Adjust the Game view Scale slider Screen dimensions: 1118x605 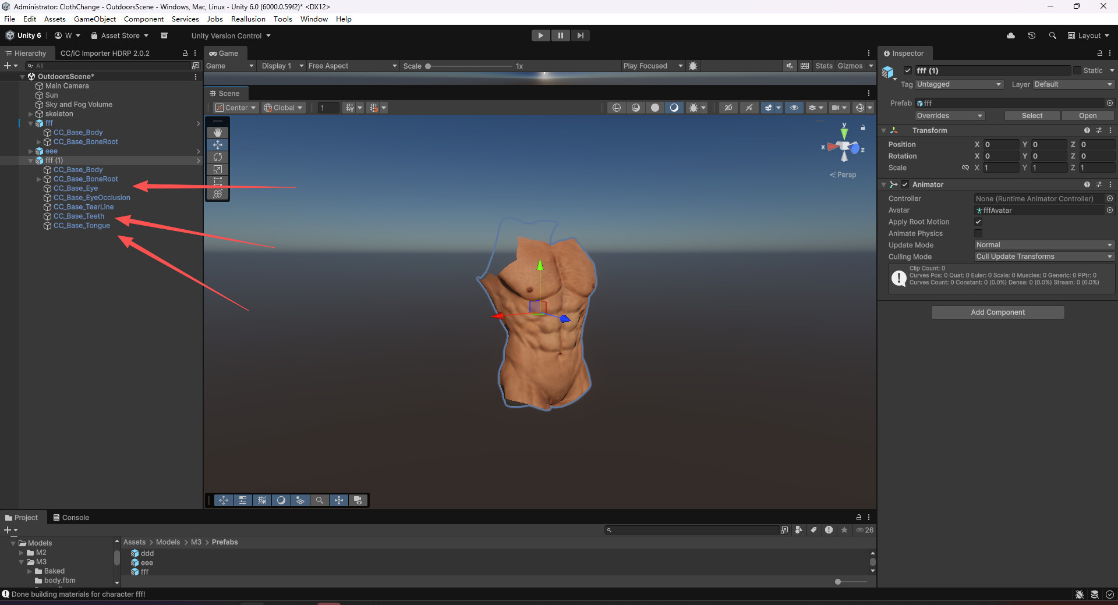[429, 66]
